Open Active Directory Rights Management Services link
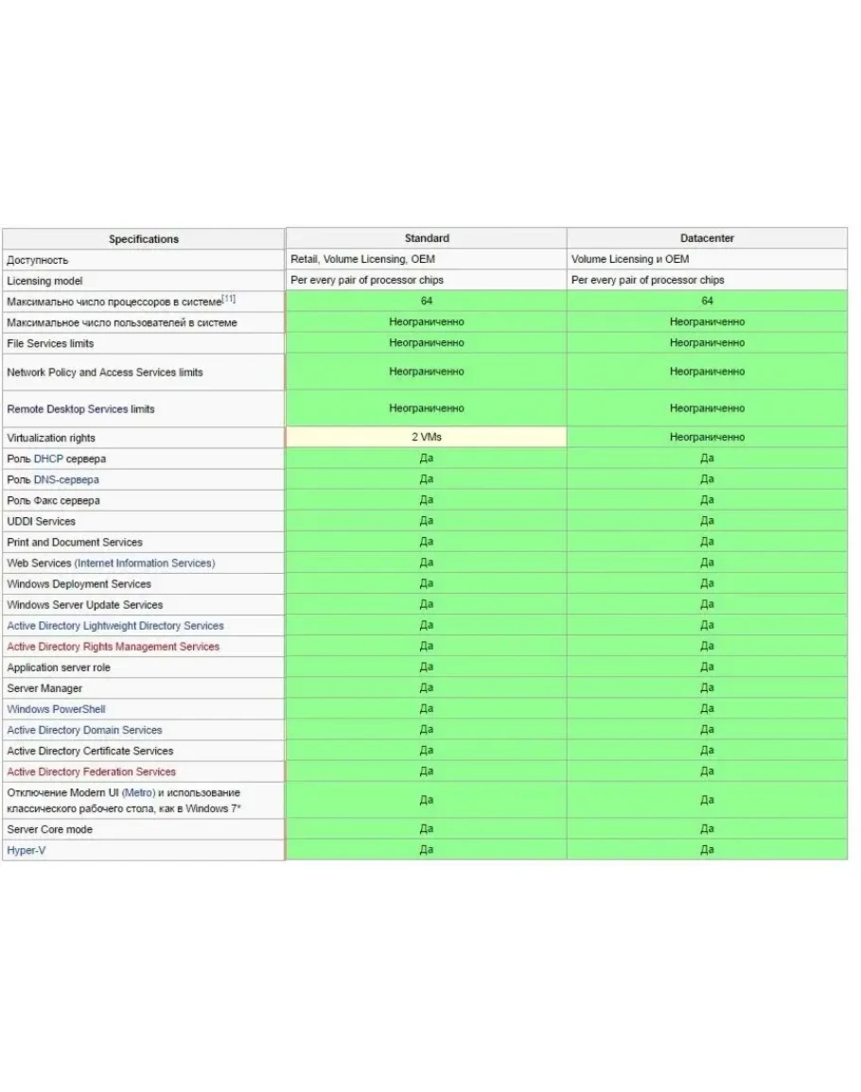This screenshot has height=1092, width=861. (113, 647)
